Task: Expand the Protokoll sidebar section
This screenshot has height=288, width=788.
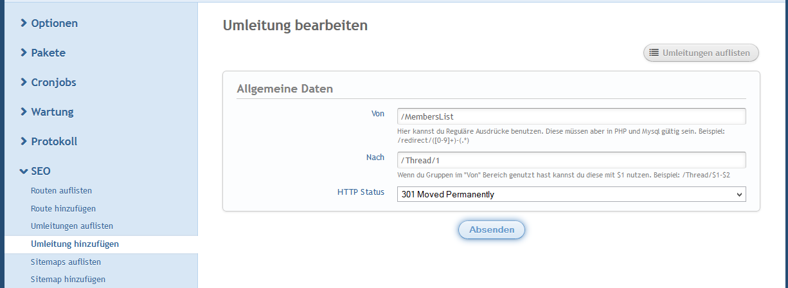Action: [x=54, y=141]
